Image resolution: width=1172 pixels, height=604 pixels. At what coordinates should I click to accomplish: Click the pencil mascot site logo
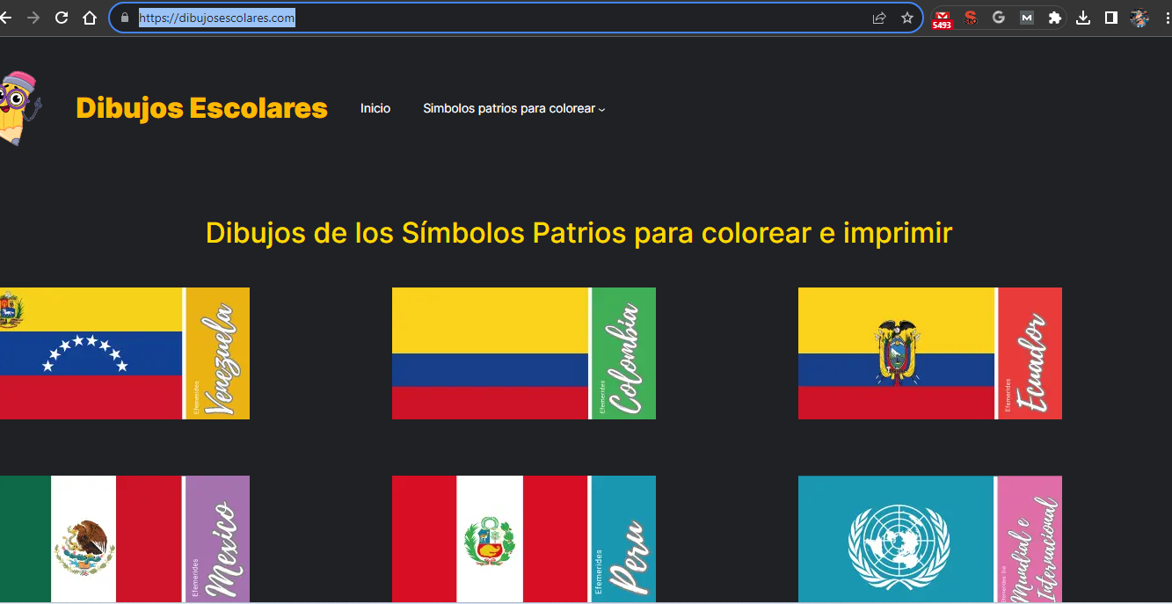19,107
